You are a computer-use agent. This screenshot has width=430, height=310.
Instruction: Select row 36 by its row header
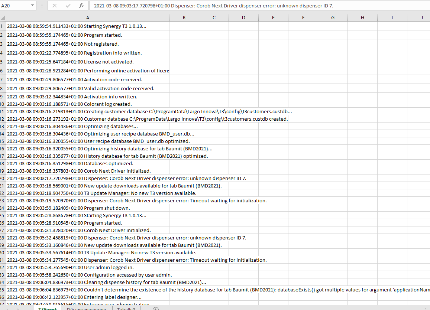click(3, 297)
